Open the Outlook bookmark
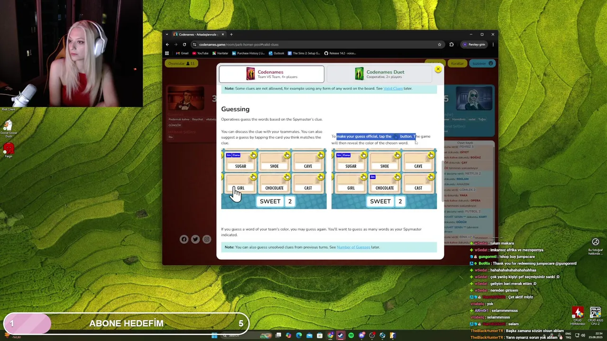Viewport: 607px width, 341px height. 276,53
